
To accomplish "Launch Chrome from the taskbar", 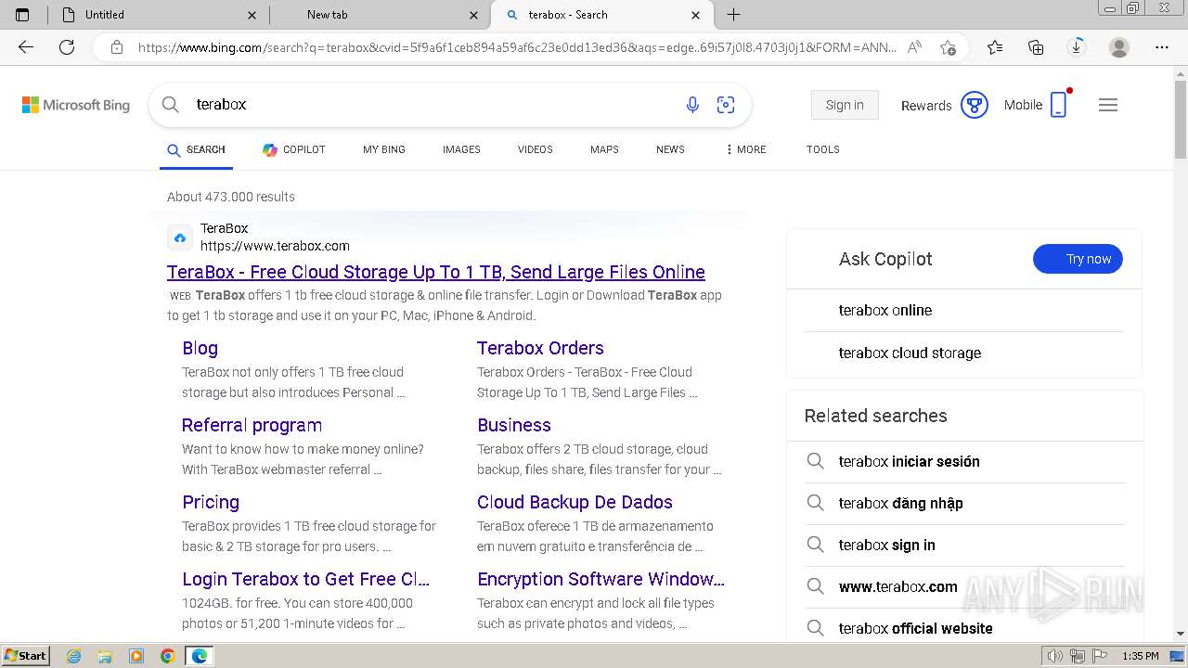I will [167, 656].
